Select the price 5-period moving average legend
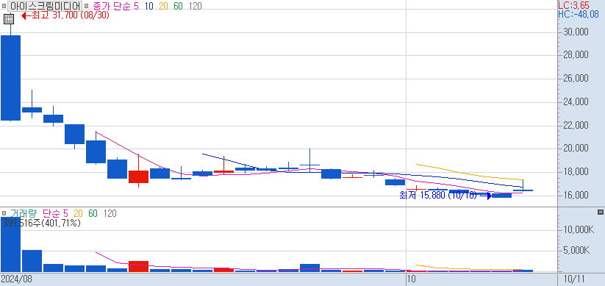 136,6
